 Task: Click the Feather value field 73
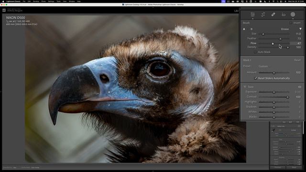click(x=299, y=39)
